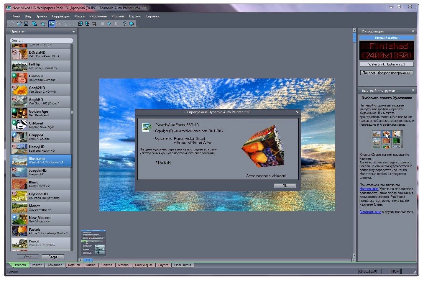This screenshot has height=282, width=424.
Task: Select the DOrciaHD preset
Action: pyautogui.click(x=41, y=54)
